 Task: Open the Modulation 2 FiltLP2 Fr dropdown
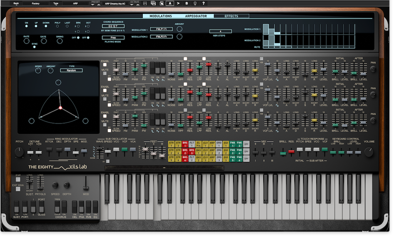(x=161, y=37)
